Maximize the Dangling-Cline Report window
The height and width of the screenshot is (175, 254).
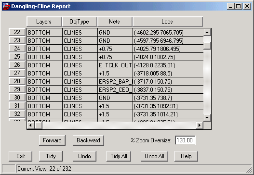tap(239, 6)
